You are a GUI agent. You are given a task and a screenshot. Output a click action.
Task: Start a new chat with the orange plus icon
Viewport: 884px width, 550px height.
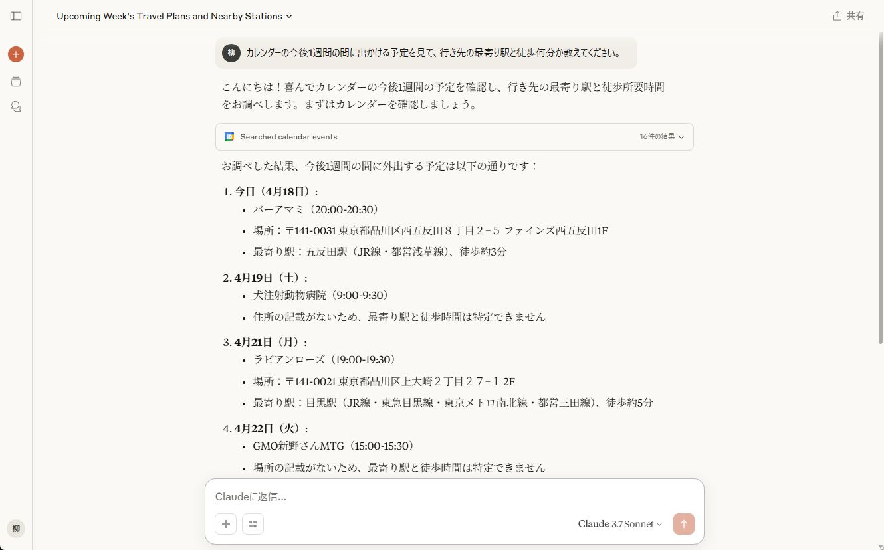[16, 54]
